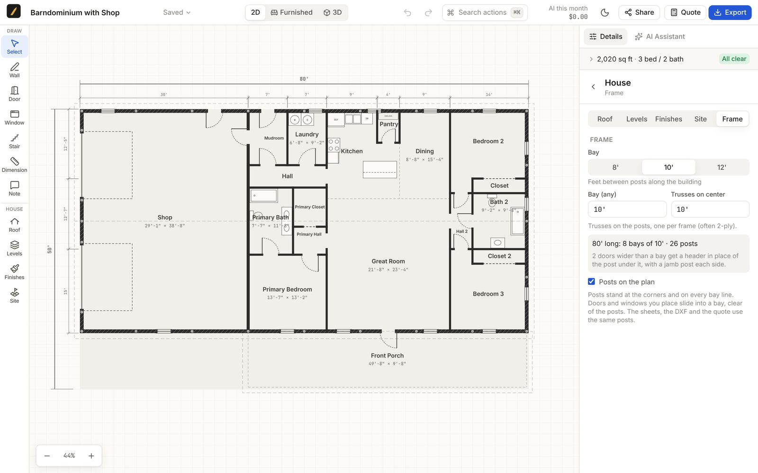758x473 pixels.
Task: Open the Levels tab in House panel
Action: coord(636,119)
